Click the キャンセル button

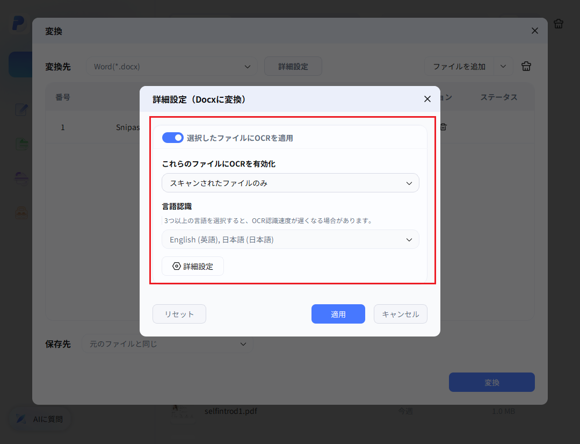coord(400,314)
